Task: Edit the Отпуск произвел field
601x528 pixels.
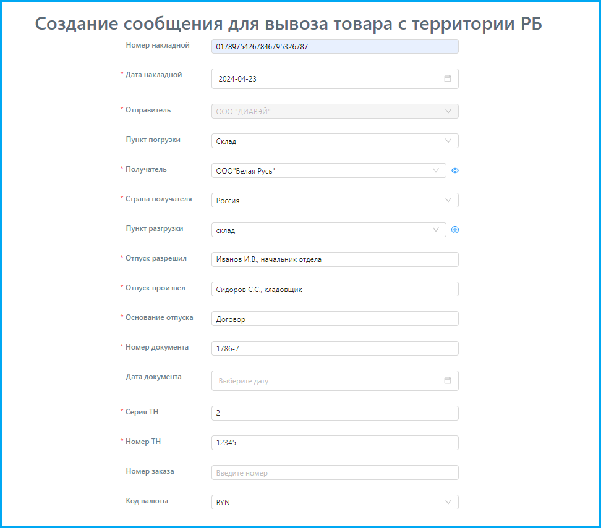Action: point(335,289)
